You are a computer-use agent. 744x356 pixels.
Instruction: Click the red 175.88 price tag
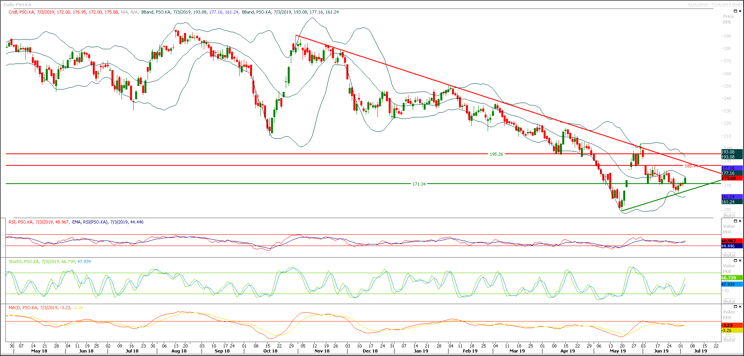(x=732, y=178)
